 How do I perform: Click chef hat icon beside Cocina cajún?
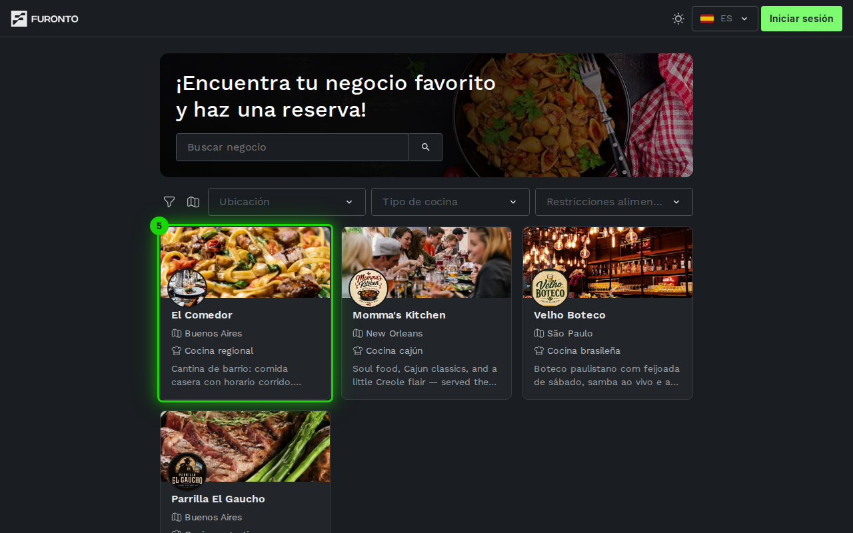click(x=358, y=350)
